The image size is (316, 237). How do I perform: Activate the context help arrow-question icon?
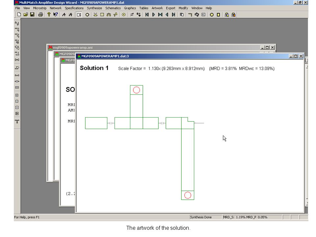point(55,14)
